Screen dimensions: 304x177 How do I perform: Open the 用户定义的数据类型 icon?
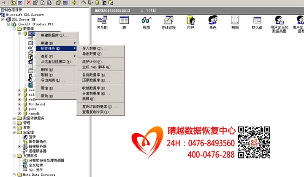tap(279, 24)
